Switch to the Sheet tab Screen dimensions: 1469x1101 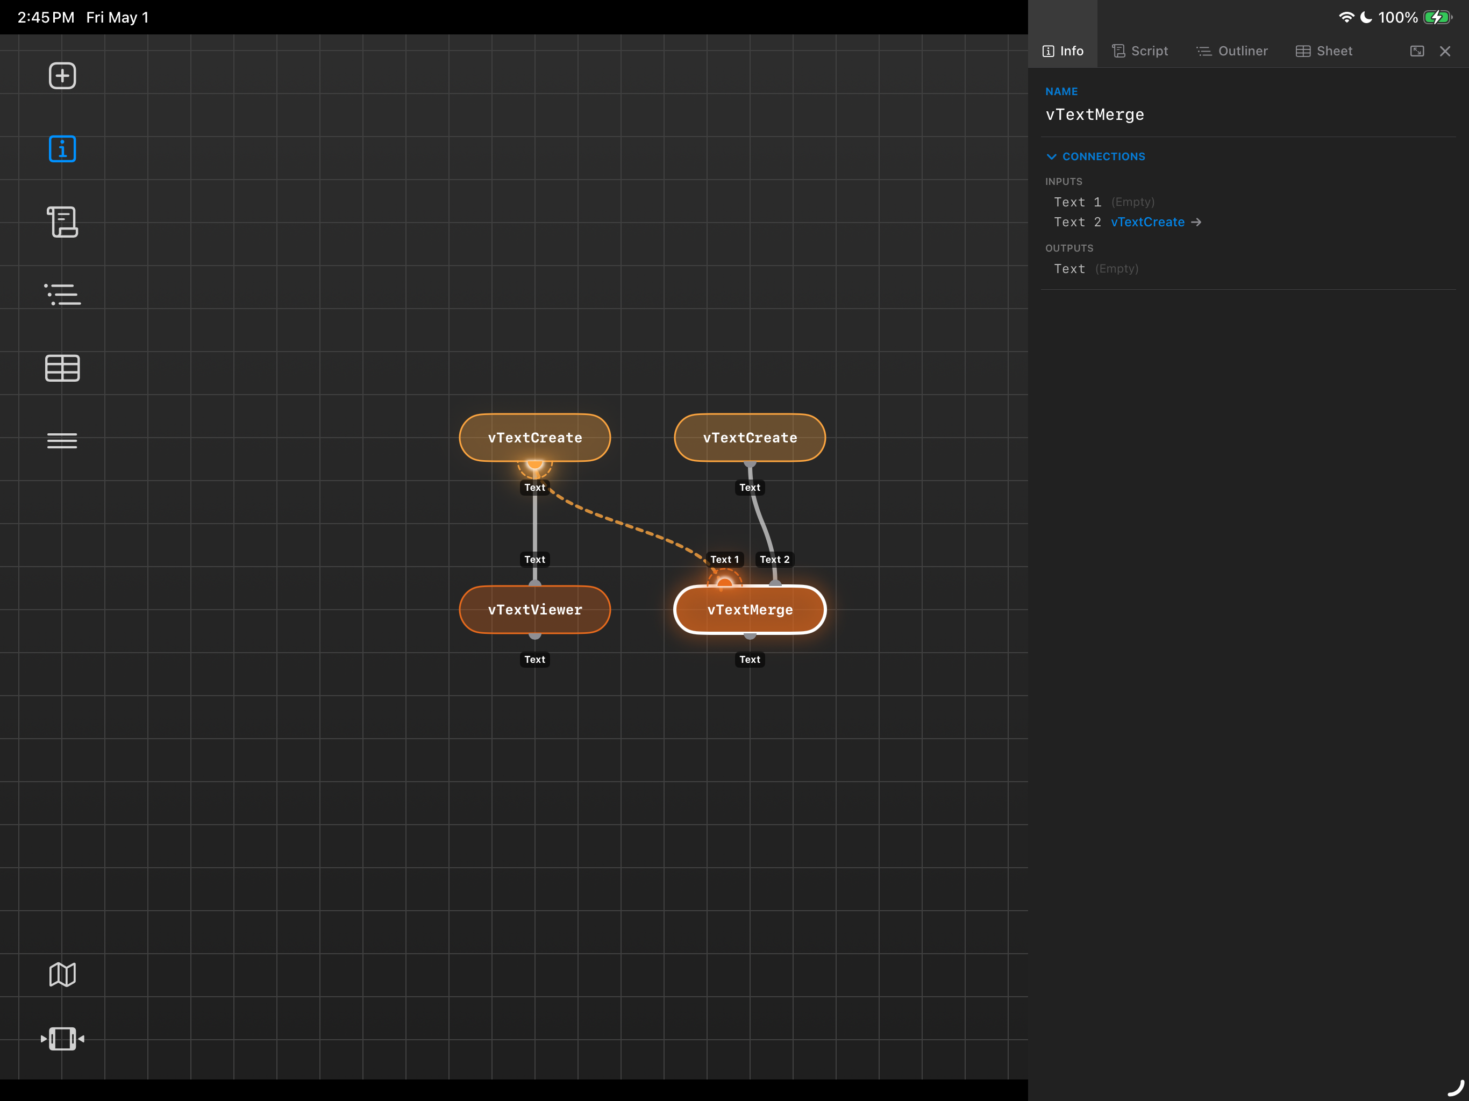coord(1324,51)
